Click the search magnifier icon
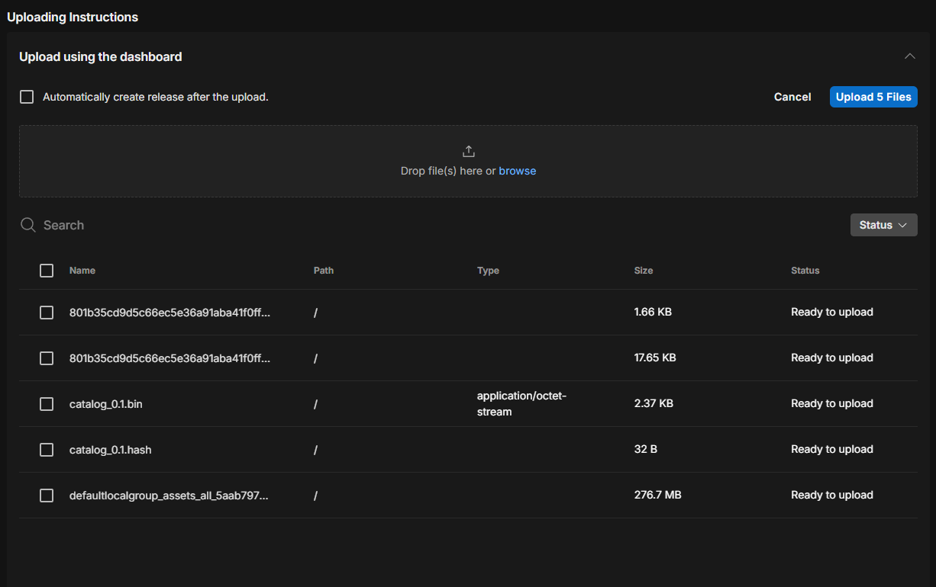 [x=28, y=225]
